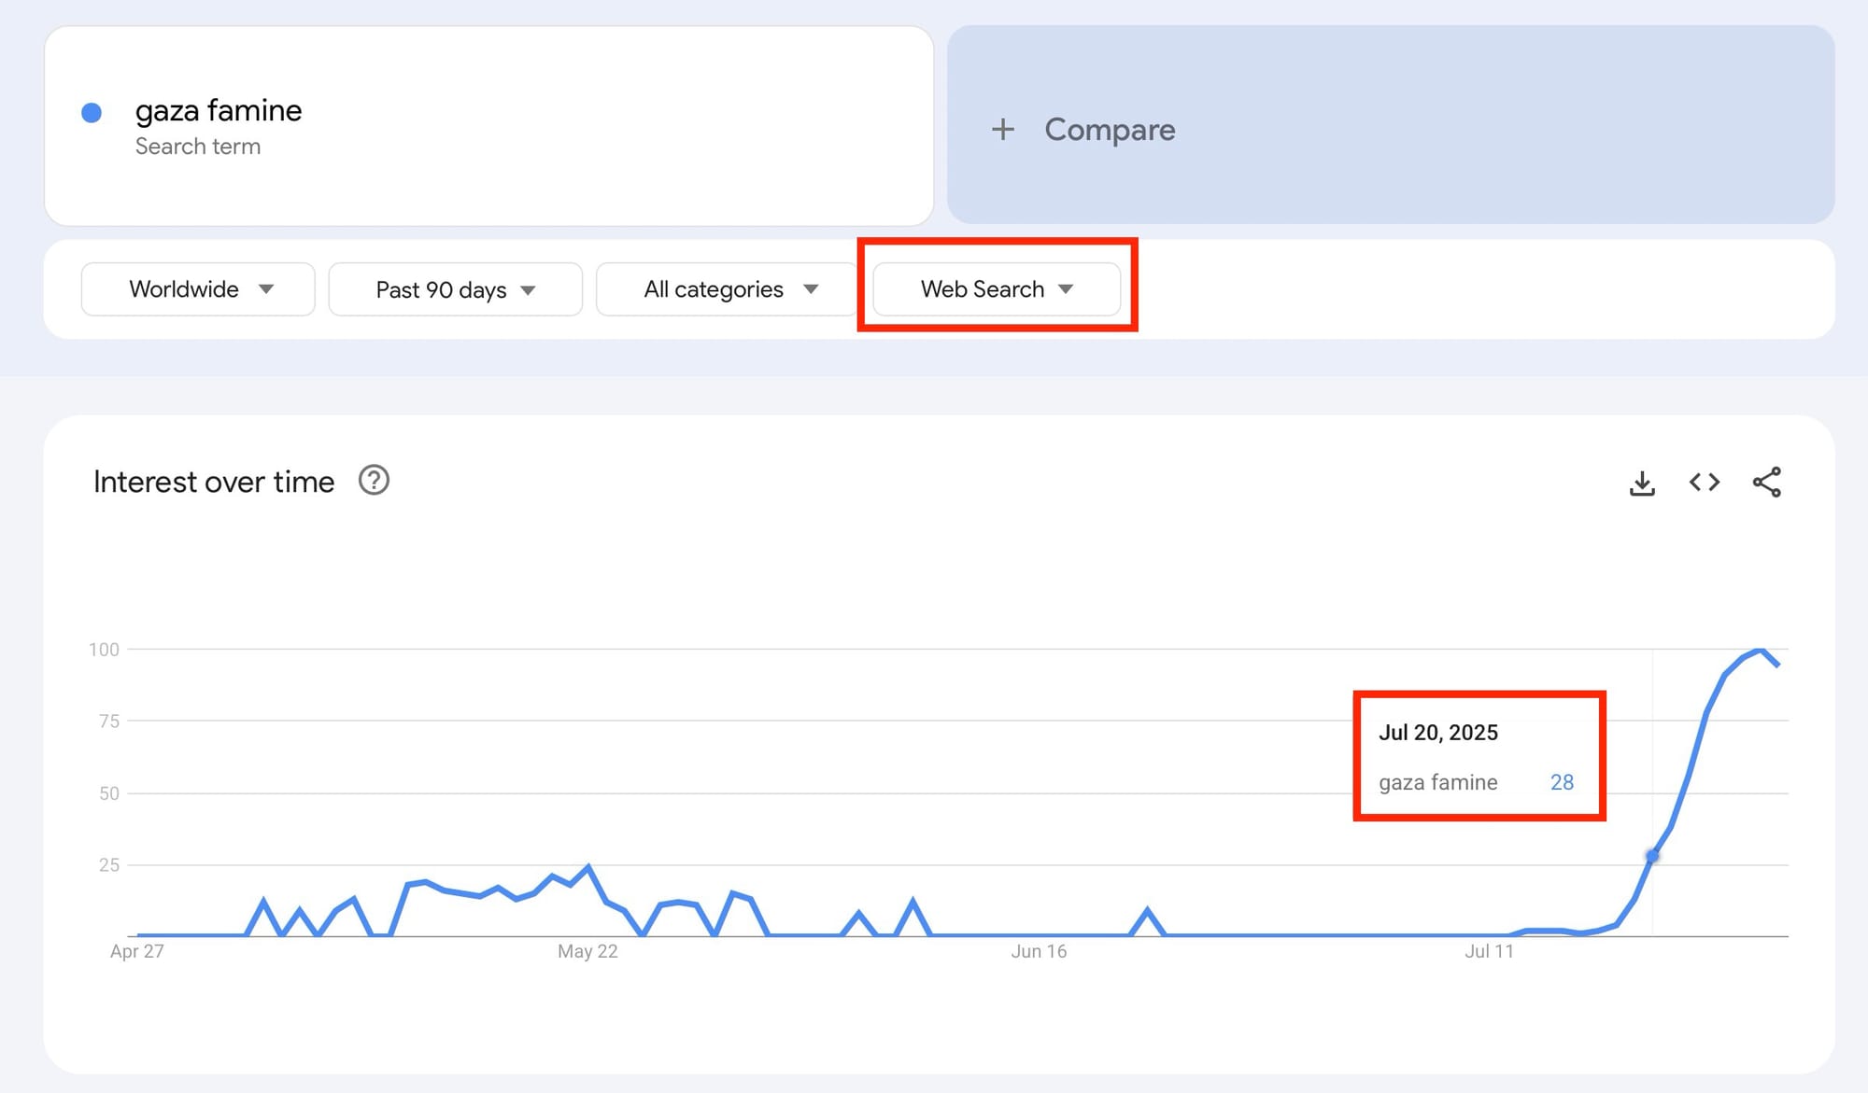Open the All categories dropdown
The width and height of the screenshot is (1868, 1093).
[727, 289]
